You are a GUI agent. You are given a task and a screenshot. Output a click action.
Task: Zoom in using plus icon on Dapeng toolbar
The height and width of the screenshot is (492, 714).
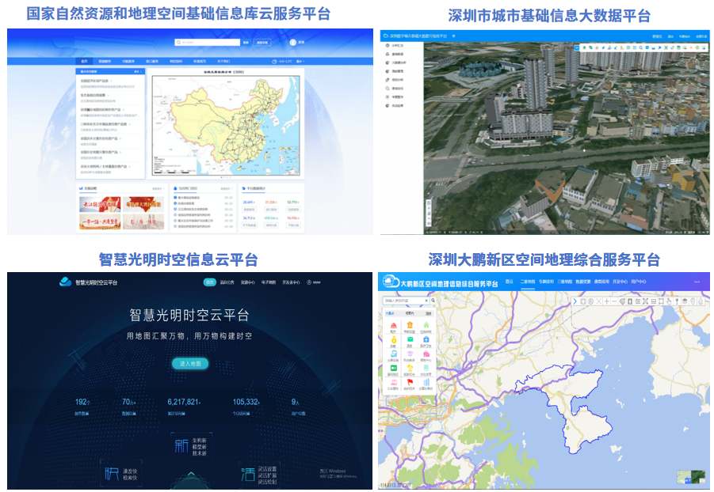tap(606, 301)
